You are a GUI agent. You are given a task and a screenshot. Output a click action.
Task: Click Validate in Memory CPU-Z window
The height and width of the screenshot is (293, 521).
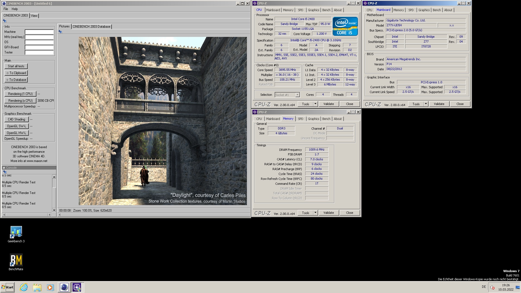pyautogui.click(x=329, y=213)
